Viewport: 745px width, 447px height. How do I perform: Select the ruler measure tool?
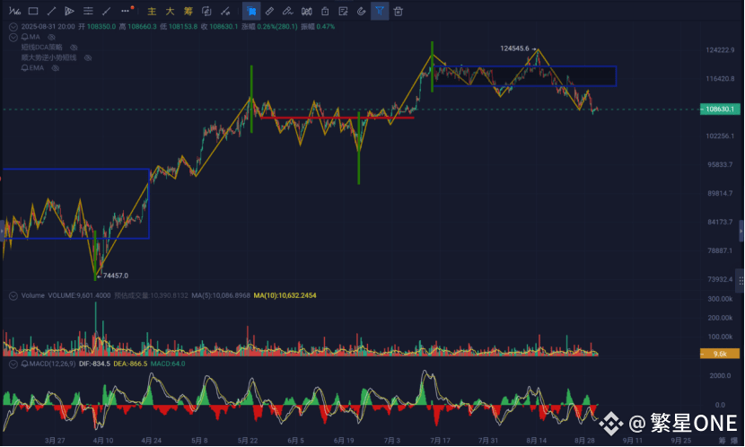click(x=269, y=11)
